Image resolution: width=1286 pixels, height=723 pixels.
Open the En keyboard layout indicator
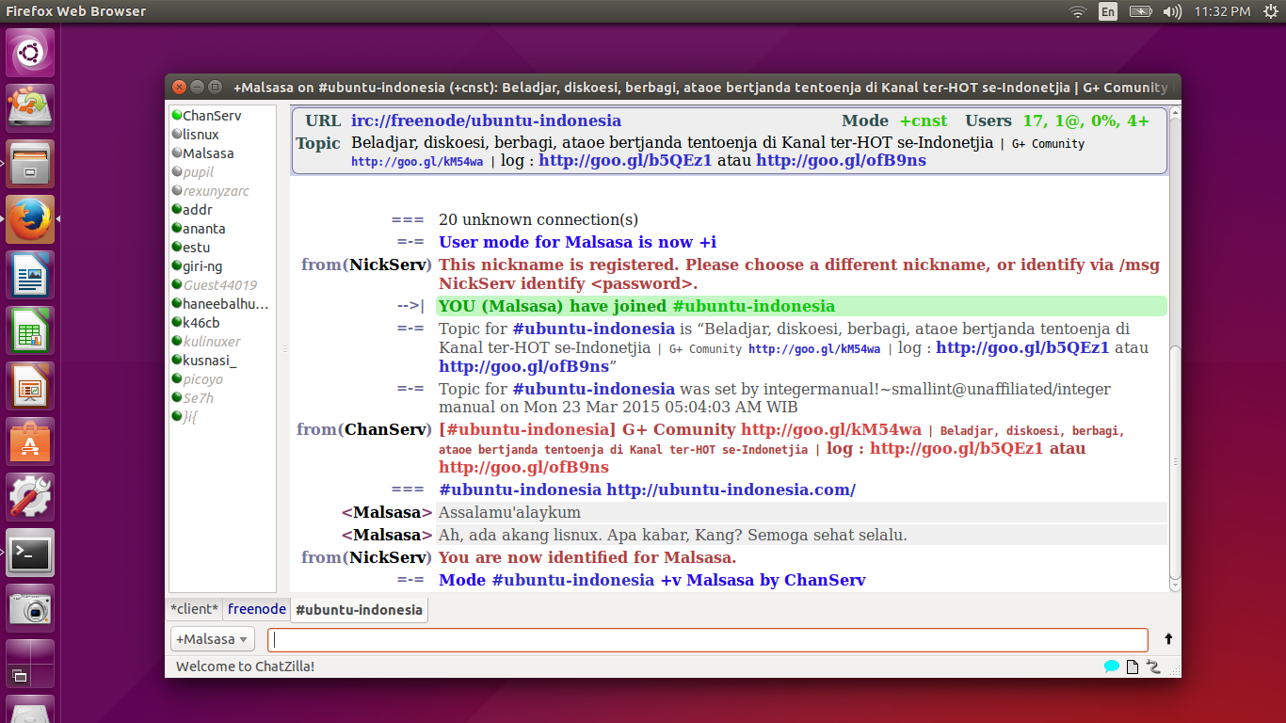[x=1108, y=11]
